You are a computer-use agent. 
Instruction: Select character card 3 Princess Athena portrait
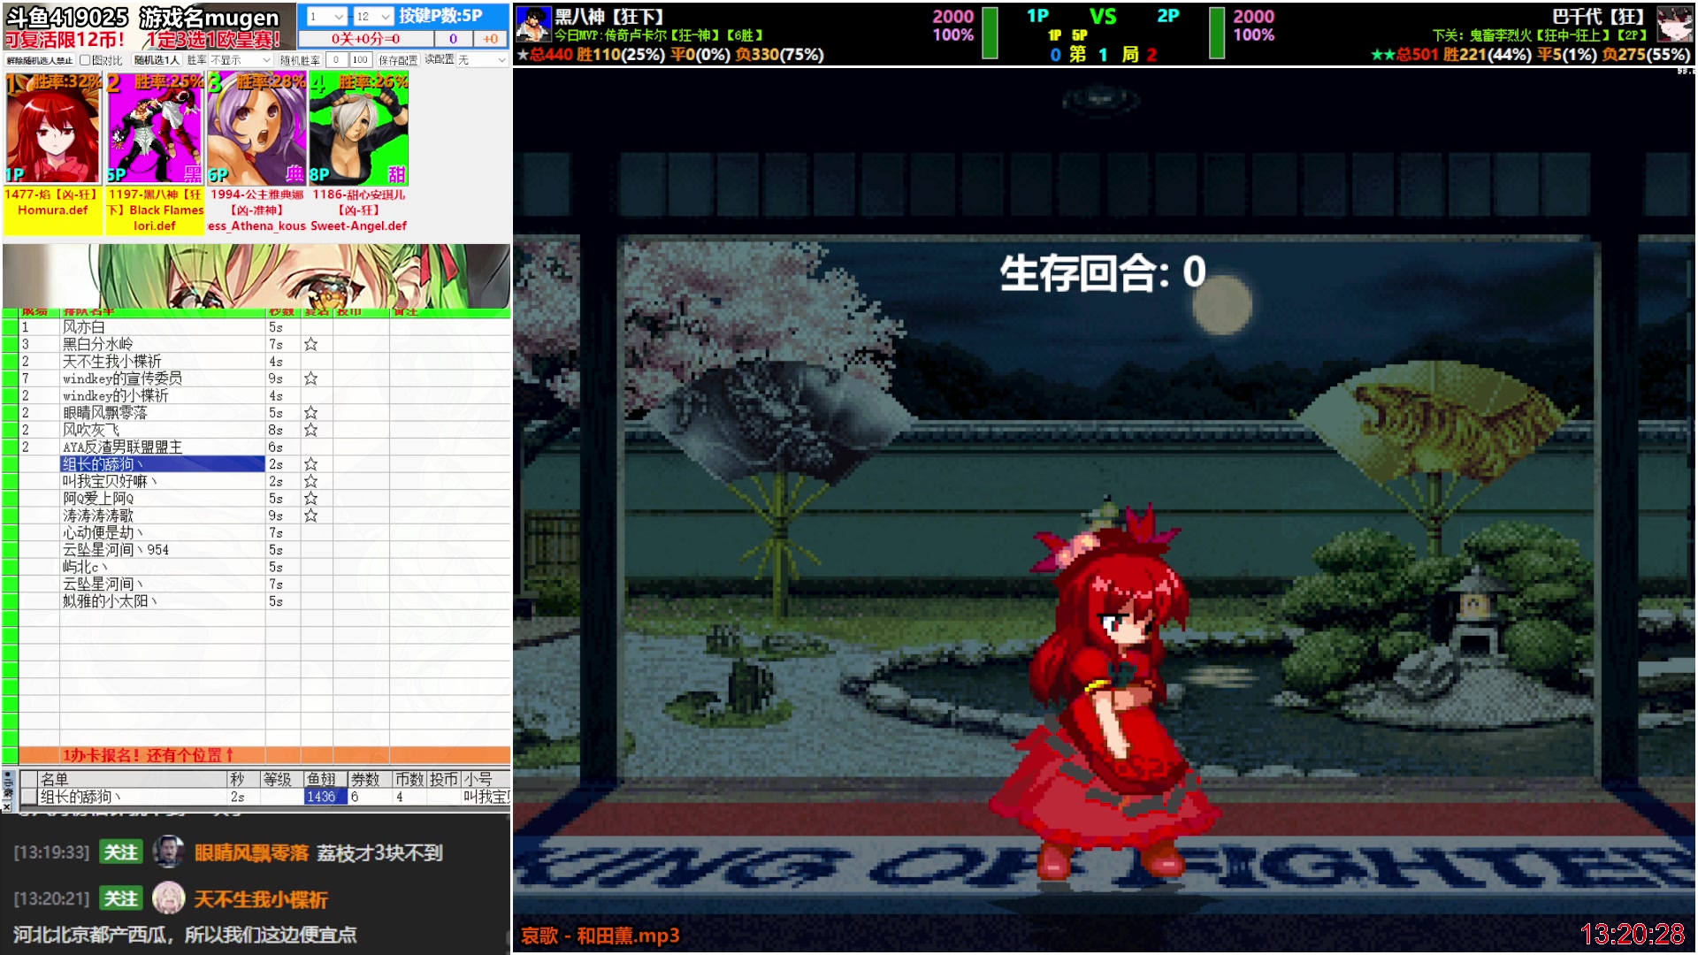click(x=256, y=129)
